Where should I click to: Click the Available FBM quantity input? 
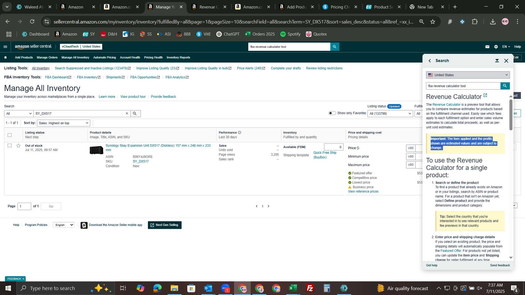334,147
